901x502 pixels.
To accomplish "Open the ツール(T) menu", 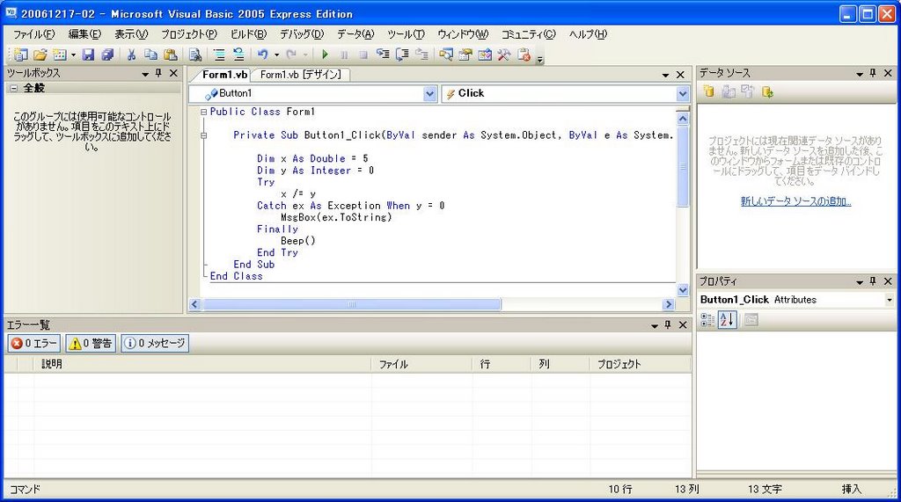I will pyautogui.click(x=406, y=34).
